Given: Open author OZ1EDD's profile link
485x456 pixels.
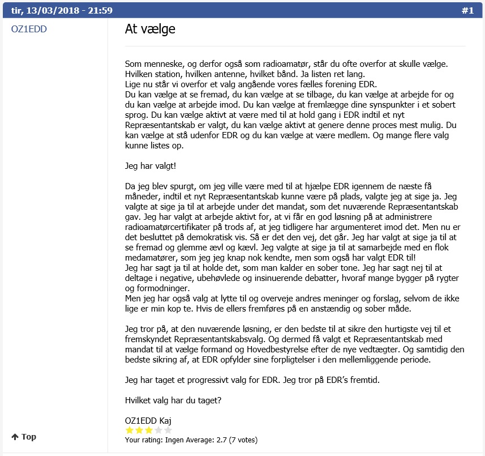Looking at the screenshot, I should pyautogui.click(x=29, y=29).
